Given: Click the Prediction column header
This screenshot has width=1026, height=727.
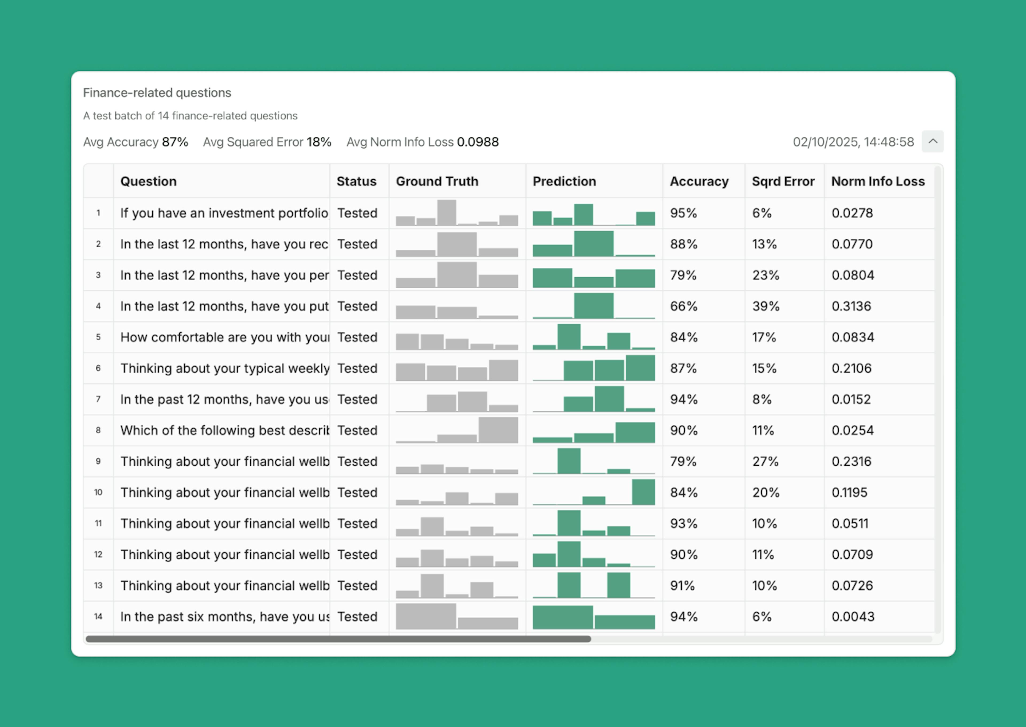Looking at the screenshot, I should (x=564, y=181).
